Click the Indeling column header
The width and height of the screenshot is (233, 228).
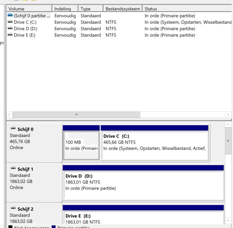click(x=65, y=9)
